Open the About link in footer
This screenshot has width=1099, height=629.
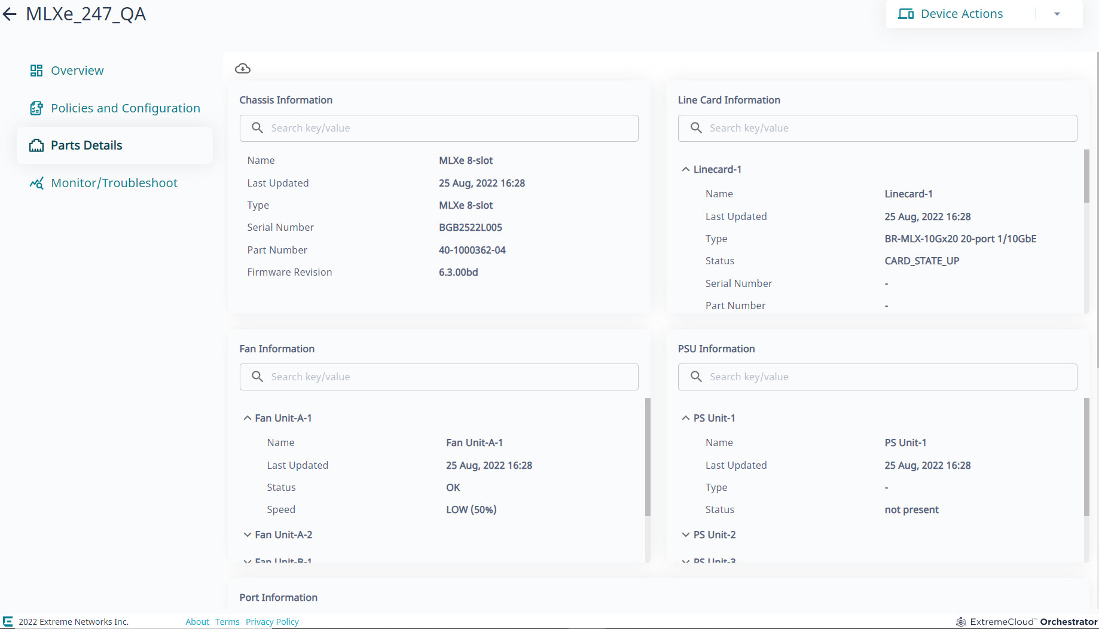(x=197, y=622)
